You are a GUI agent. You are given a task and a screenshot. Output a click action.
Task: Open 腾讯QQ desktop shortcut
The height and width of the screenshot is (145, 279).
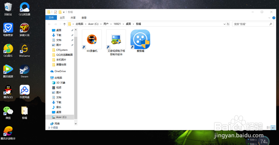click(8, 92)
